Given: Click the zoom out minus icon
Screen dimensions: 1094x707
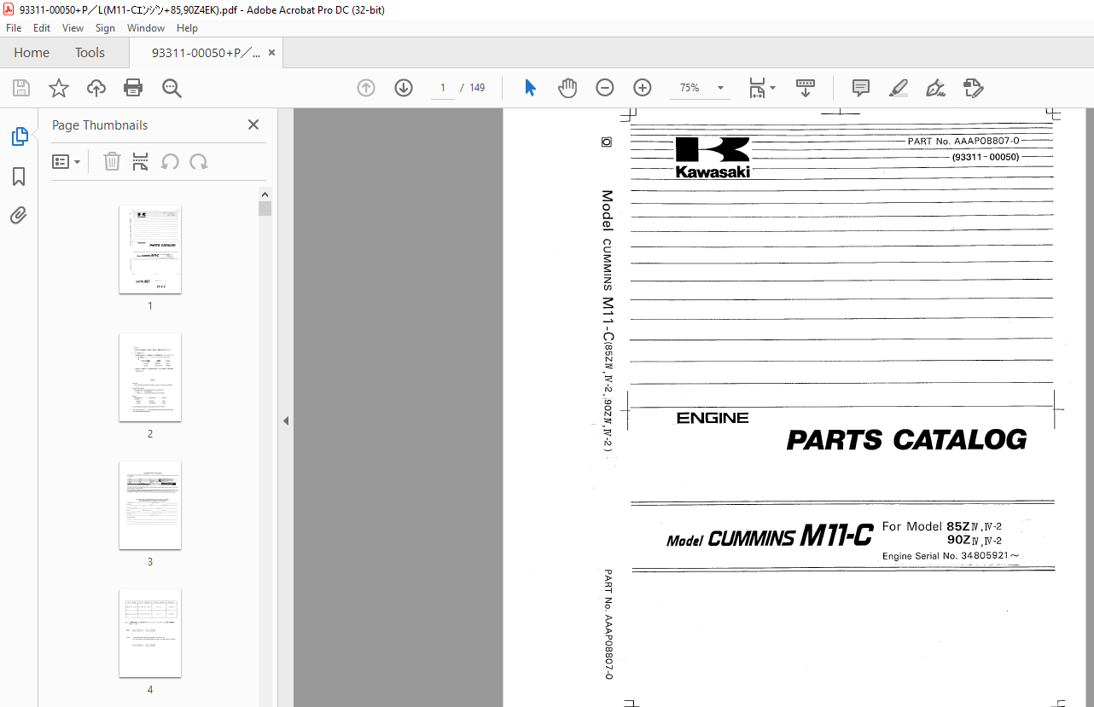Looking at the screenshot, I should pyautogui.click(x=605, y=88).
